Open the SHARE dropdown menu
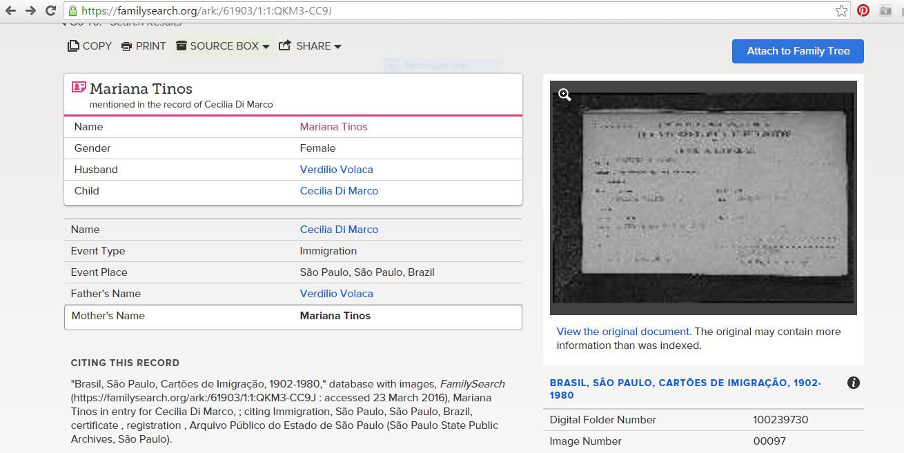Screen dimensions: 904x453 (x=311, y=46)
